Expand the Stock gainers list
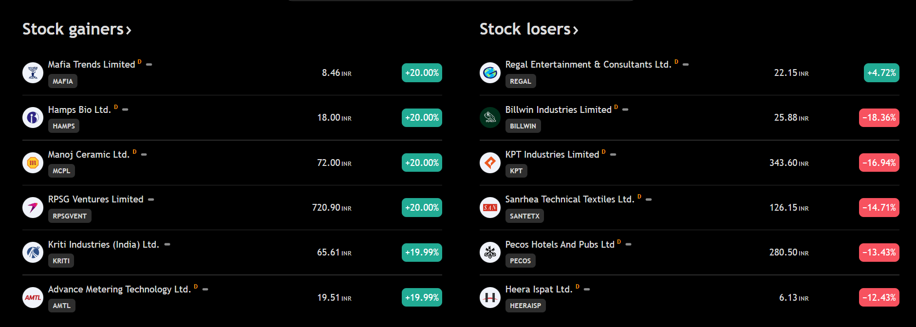916x327 pixels. point(77,29)
